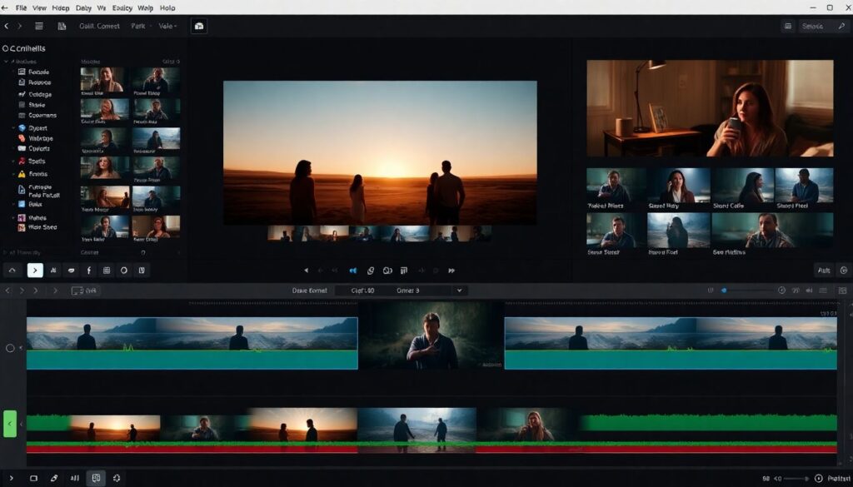
Task: Click the hamburger menu icon in top toolbar
Action: (x=38, y=27)
